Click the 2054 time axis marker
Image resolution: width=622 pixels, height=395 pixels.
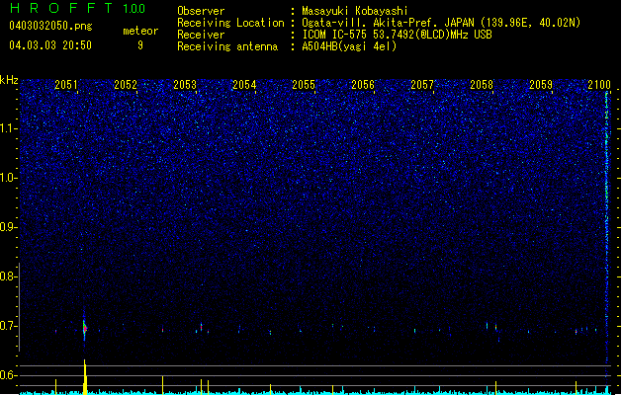(x=244, y=84)
